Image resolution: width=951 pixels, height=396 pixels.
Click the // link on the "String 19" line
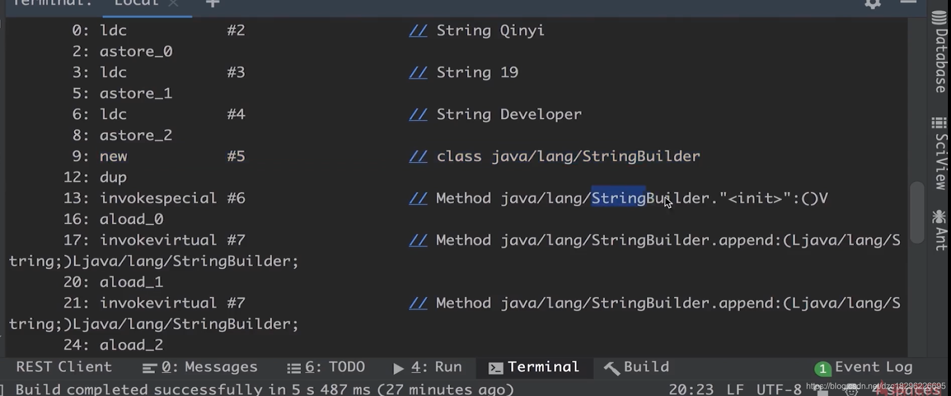(x=418, y=73)
